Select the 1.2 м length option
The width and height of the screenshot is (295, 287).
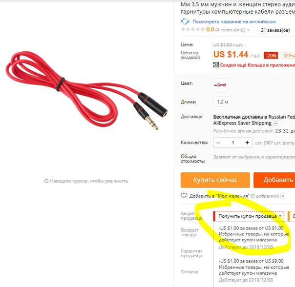[x=222, y=102]
